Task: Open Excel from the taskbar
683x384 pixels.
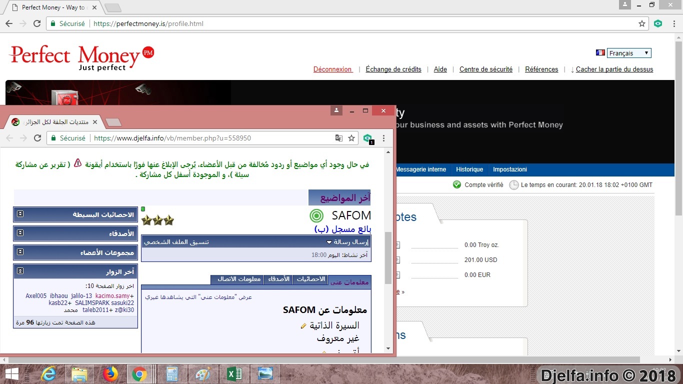Action: pyautogui.click(x=234, y=374)
